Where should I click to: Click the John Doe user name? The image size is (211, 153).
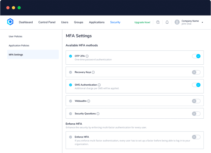click(186, 24)
